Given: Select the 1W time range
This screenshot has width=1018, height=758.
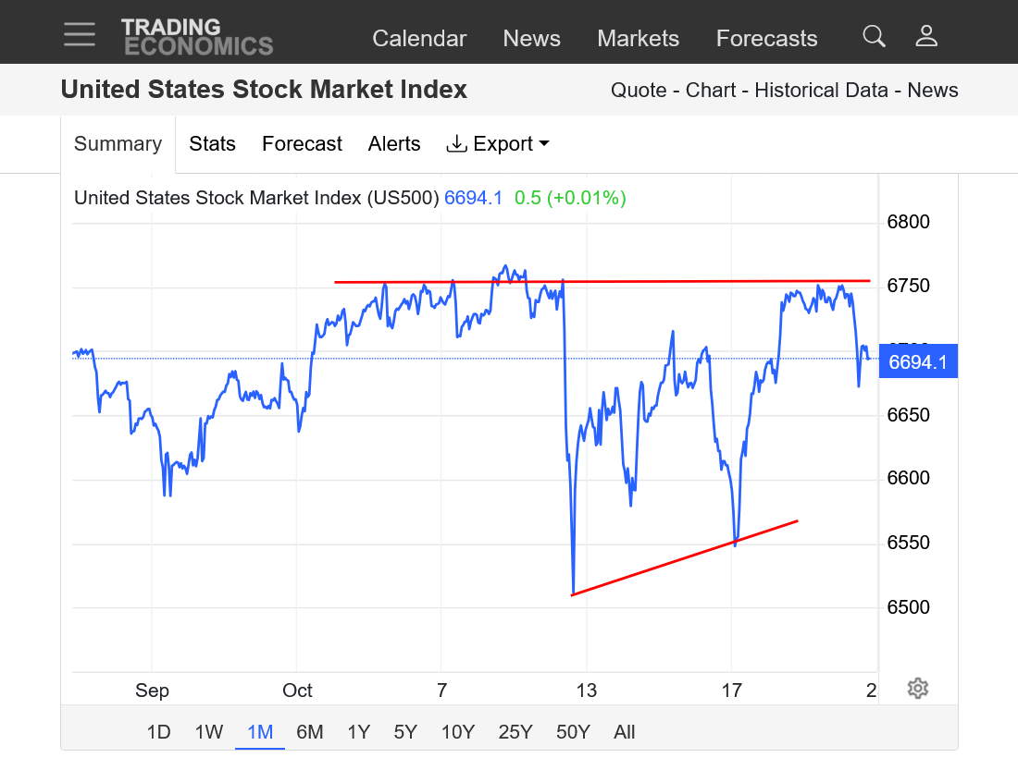Looking at the screenshot, I should (x=209, y=732).
